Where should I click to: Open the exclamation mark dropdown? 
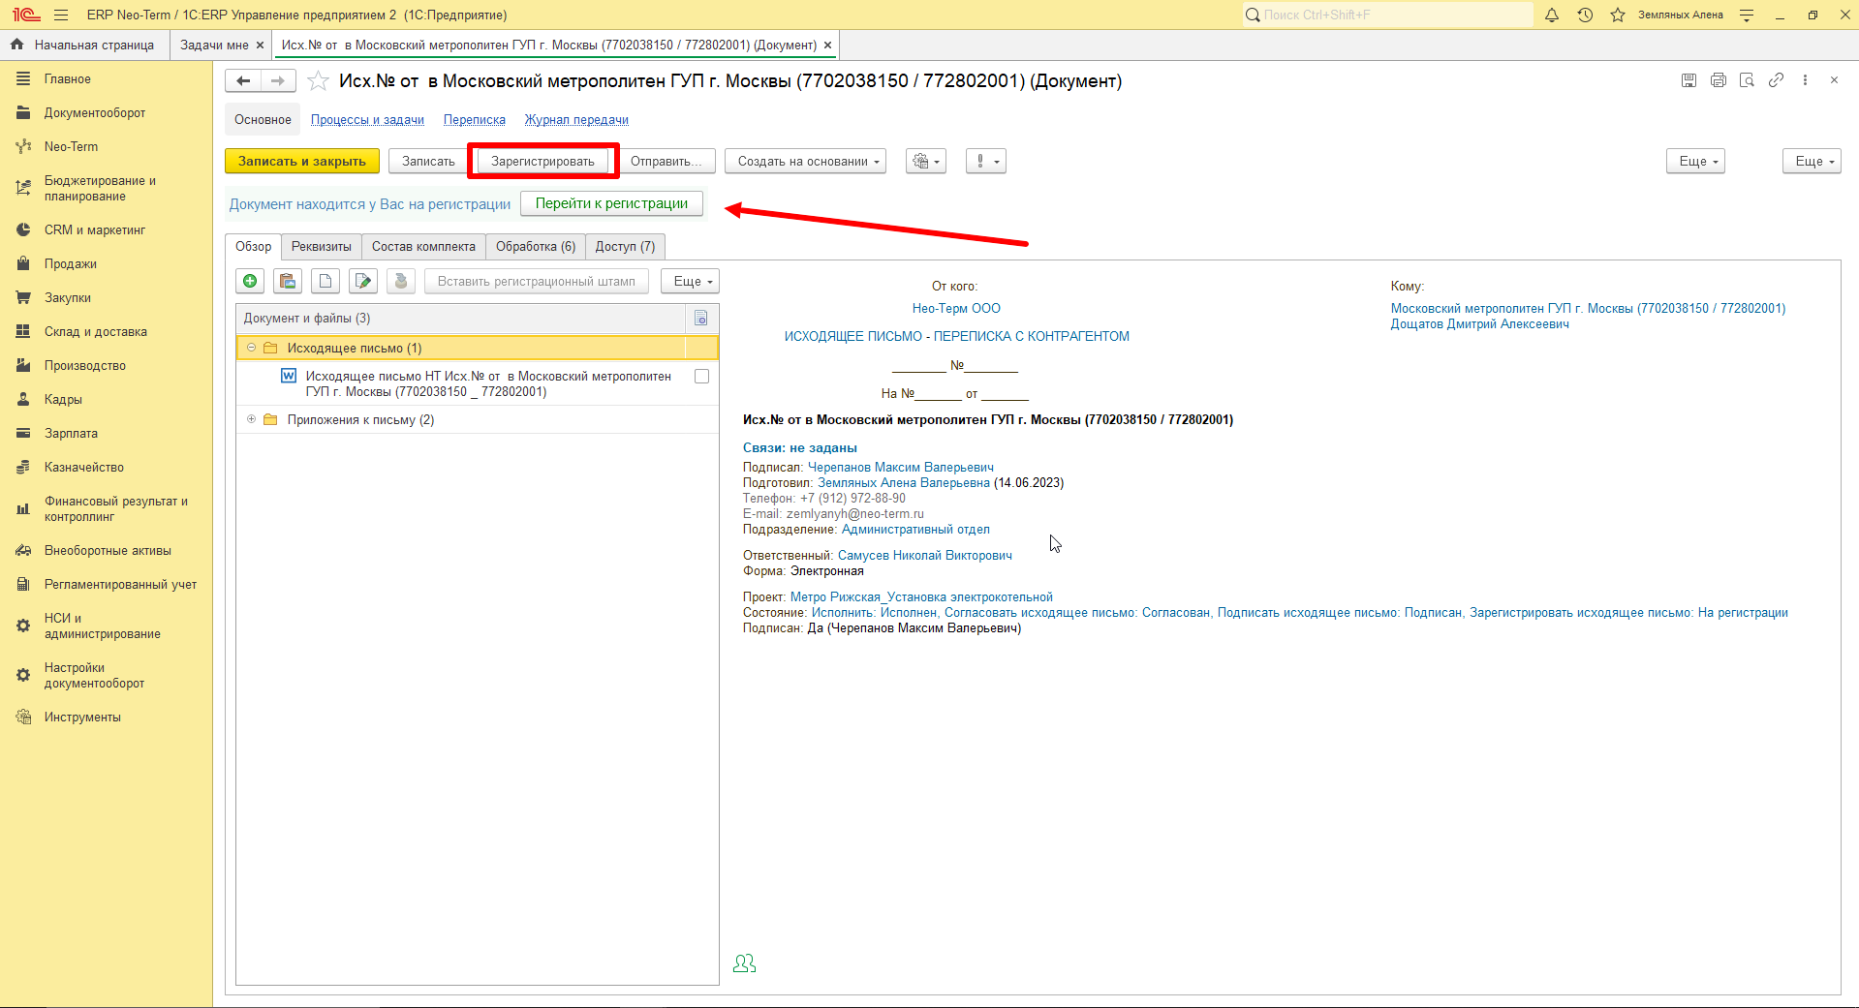[x=986, y=162]
